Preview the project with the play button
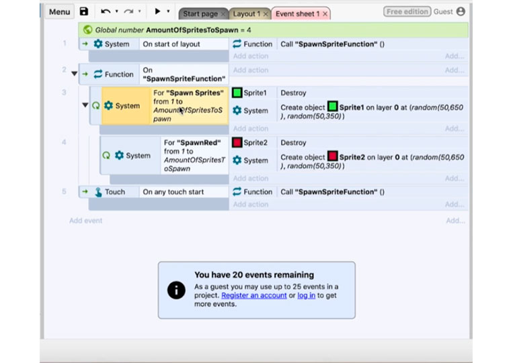Screen dimensions: 513x363 pos(157,11)
